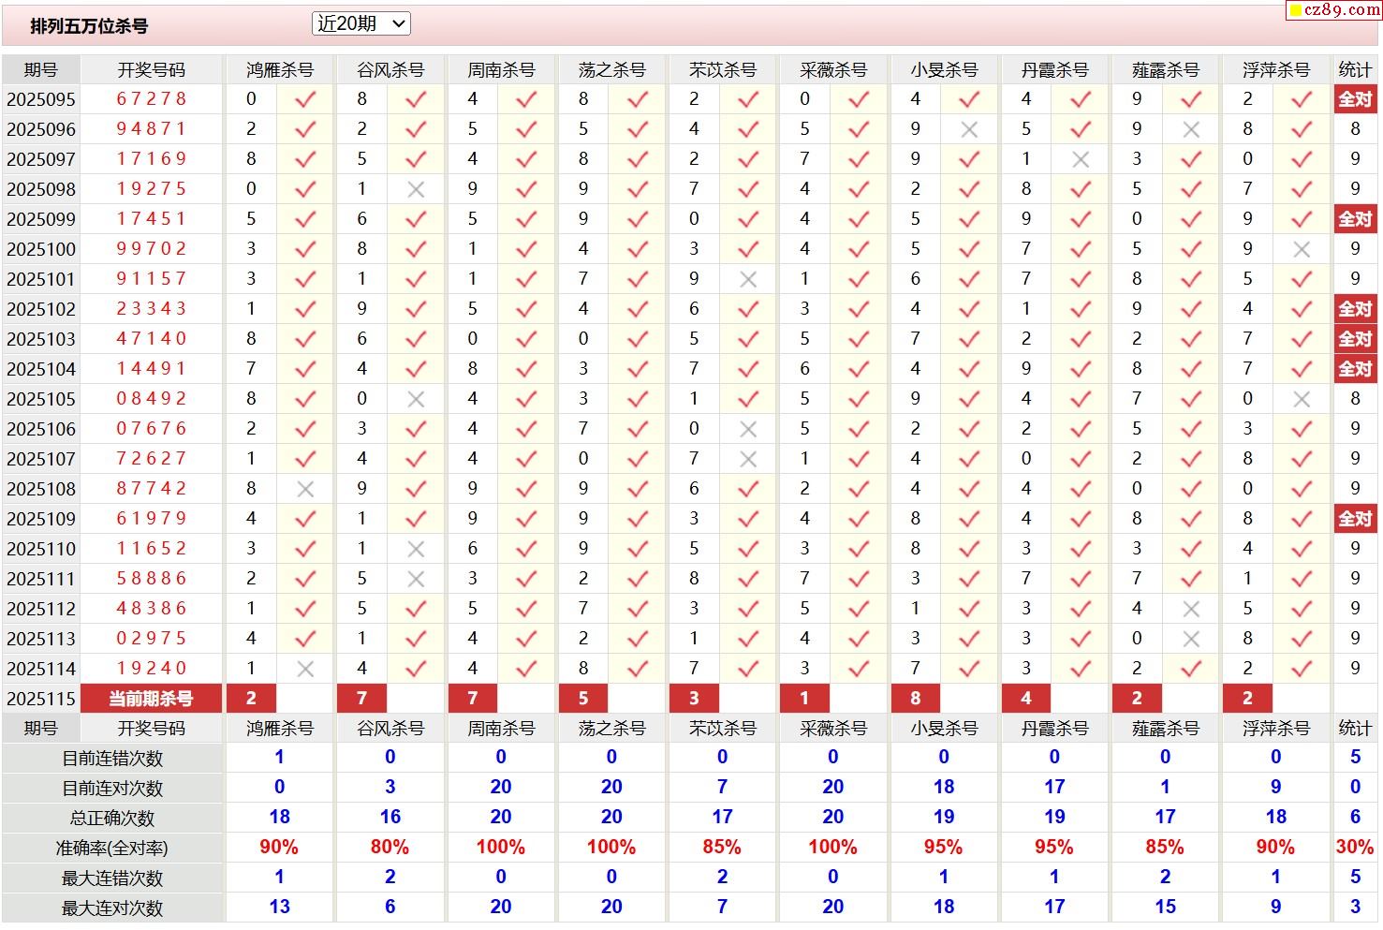Click the 全对 badge in row 2025102
Image resolution: width=1383 pixels, height=930 pixels.
[x=1355, y=309]
